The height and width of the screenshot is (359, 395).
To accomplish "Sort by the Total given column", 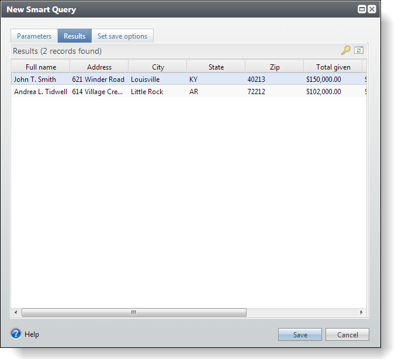I will click(x=333, y=67).
